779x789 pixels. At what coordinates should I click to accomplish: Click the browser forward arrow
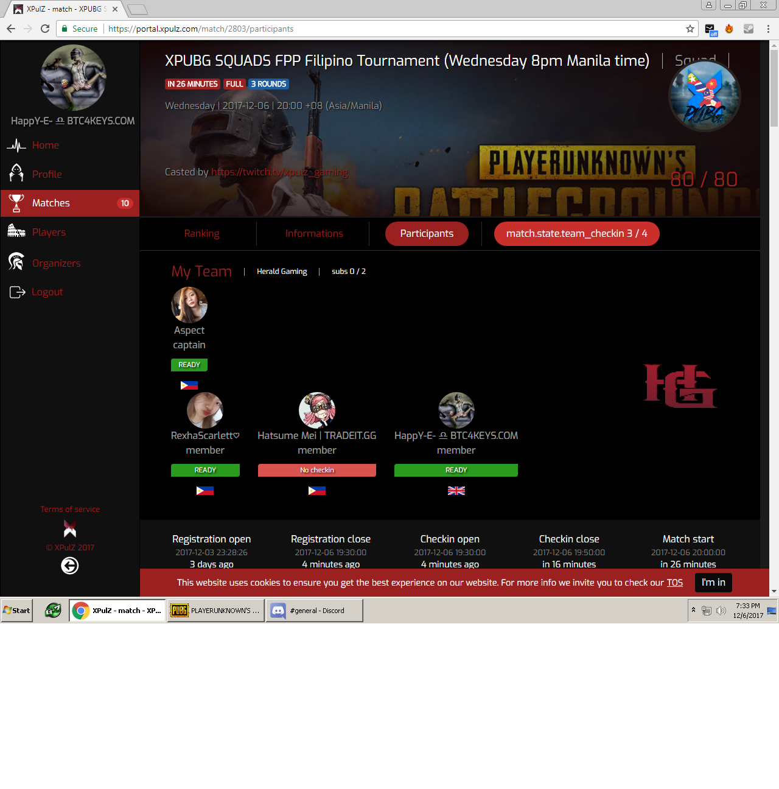point(28,29)
